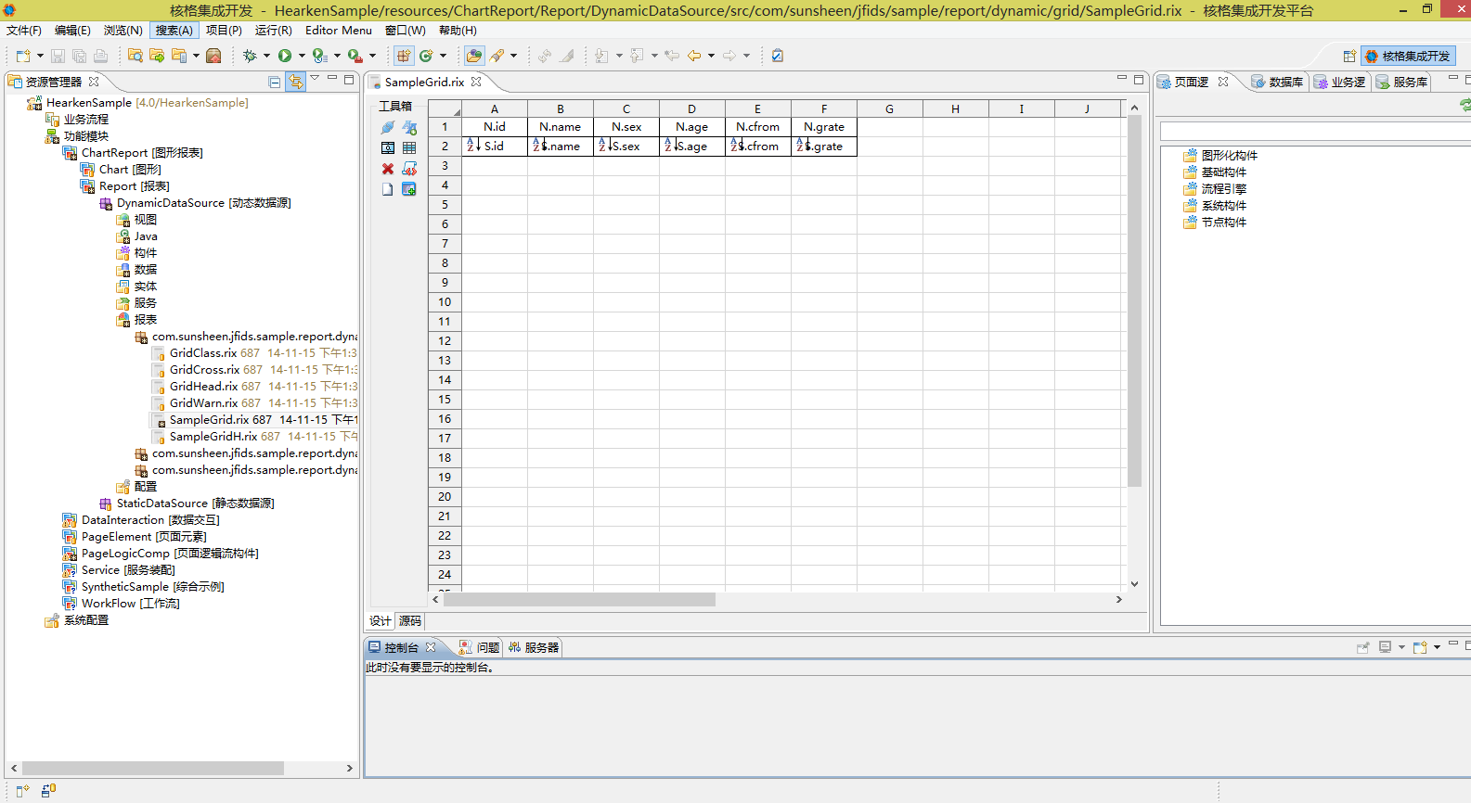The image size is (1471, 803).
Task: Click the Forward navigation arrow icon
Action: (x=729, y=56)
